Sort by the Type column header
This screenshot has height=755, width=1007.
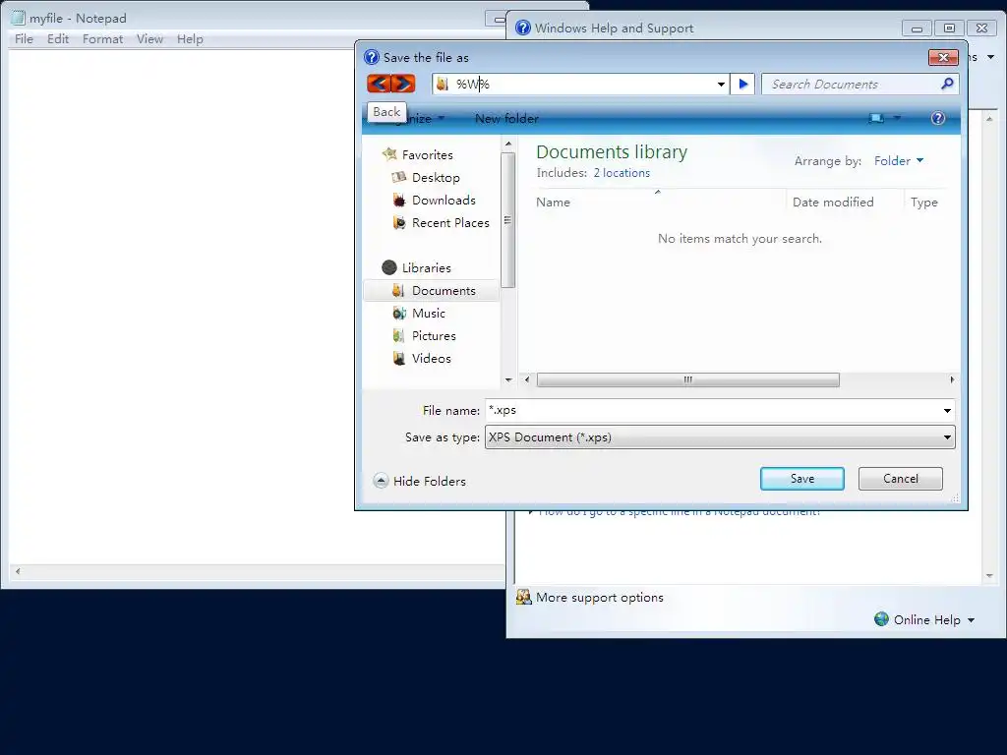coord(926,202)
